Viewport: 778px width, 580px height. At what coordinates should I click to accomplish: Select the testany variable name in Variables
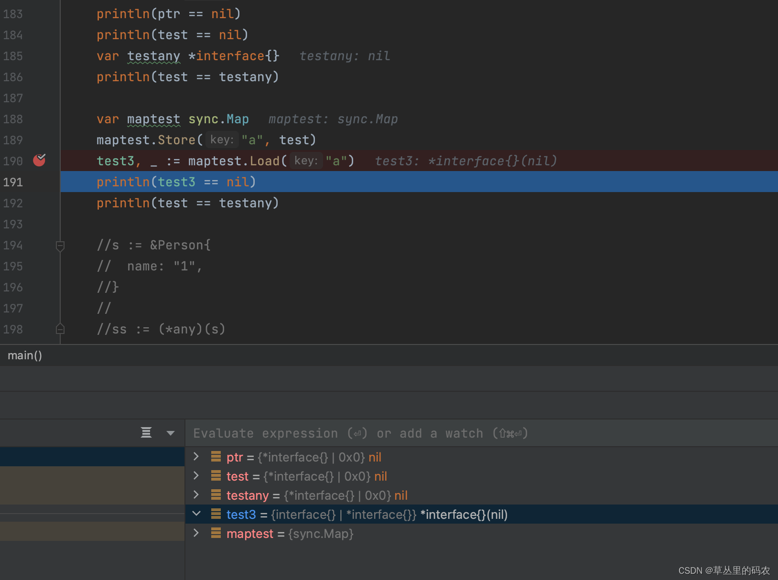pyautogui.click(x=248, y=495)
